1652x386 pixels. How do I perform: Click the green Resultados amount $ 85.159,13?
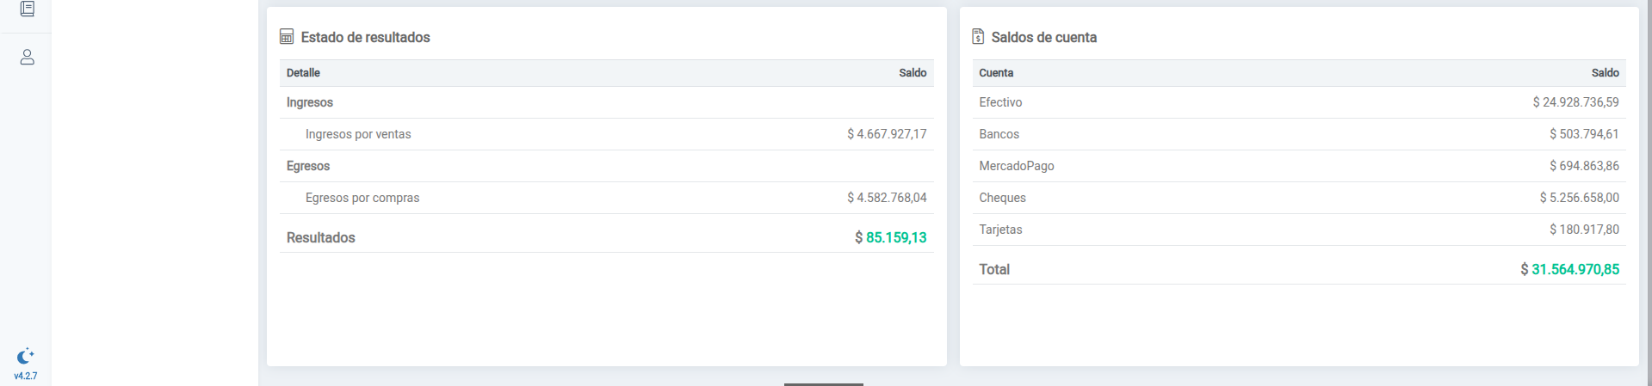pos(891,238)
